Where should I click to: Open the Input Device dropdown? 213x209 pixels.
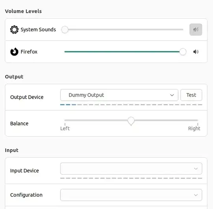tap(131, 169)
